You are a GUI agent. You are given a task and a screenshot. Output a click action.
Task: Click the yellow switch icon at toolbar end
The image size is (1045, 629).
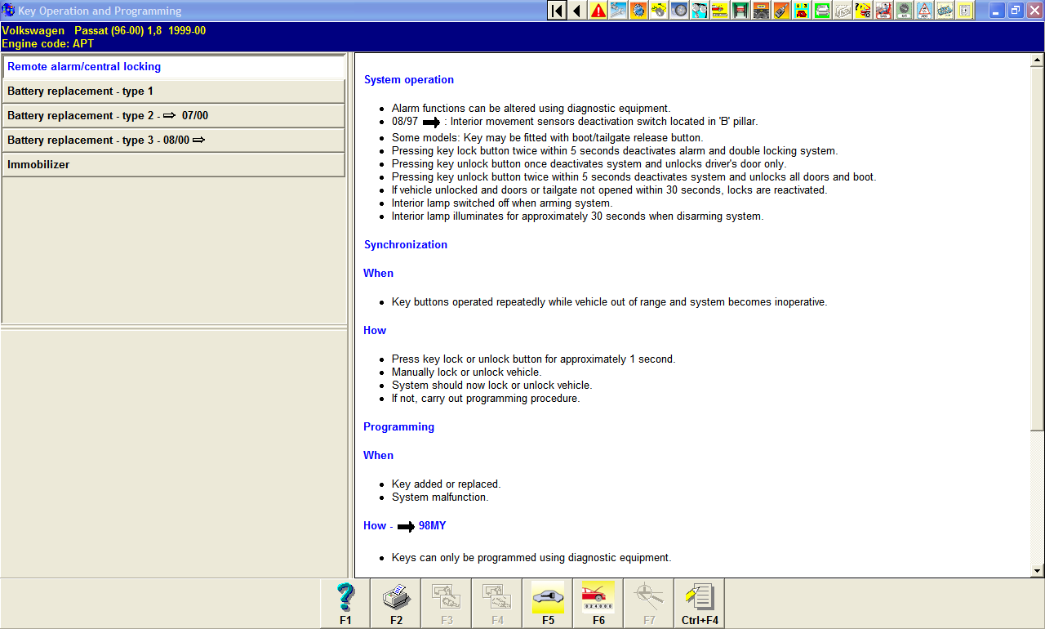click(x=965, y=11)
